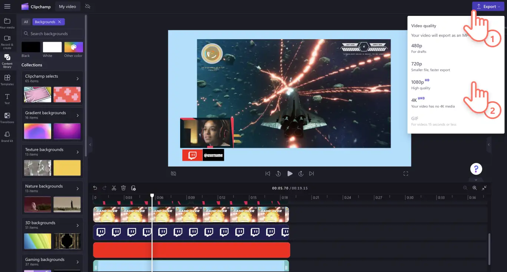507x272 pixels.
Task: Expand the right property panel
Action: (x=488, y=144)
